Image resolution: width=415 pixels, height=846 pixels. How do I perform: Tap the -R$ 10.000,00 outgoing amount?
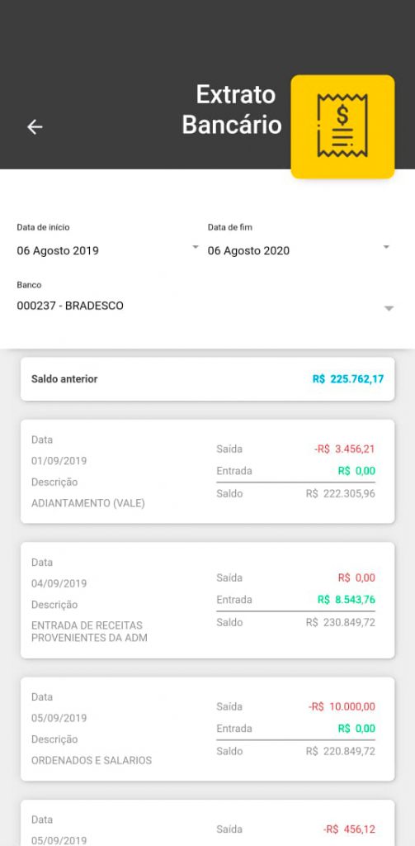tap(342, 707)
